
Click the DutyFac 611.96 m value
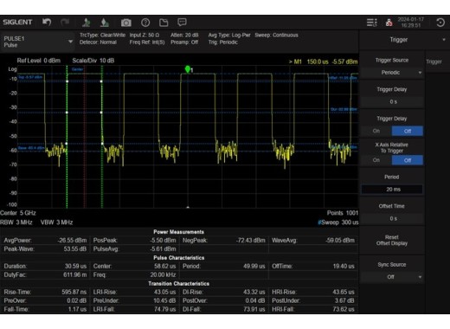click(x=75, y=274)
